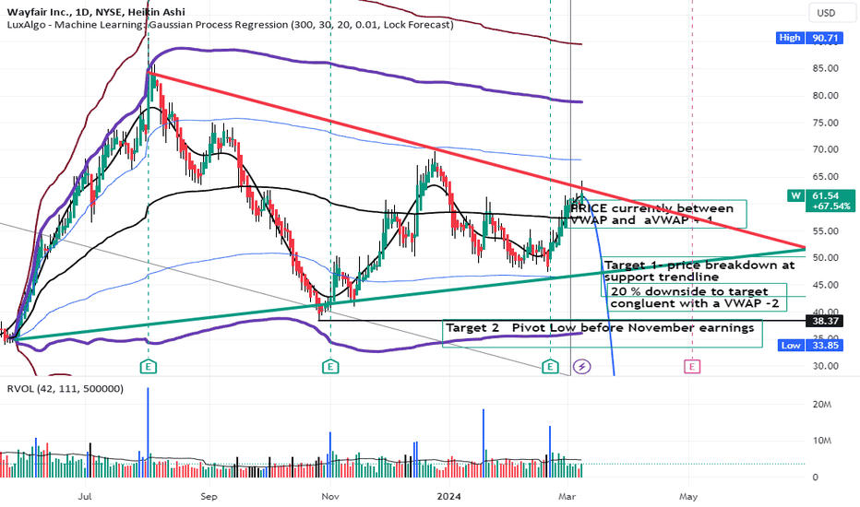Click the 'Target 1- price breakdown' annotation
Viewport: 860px width, 507px height.
[x=699, y=271]
